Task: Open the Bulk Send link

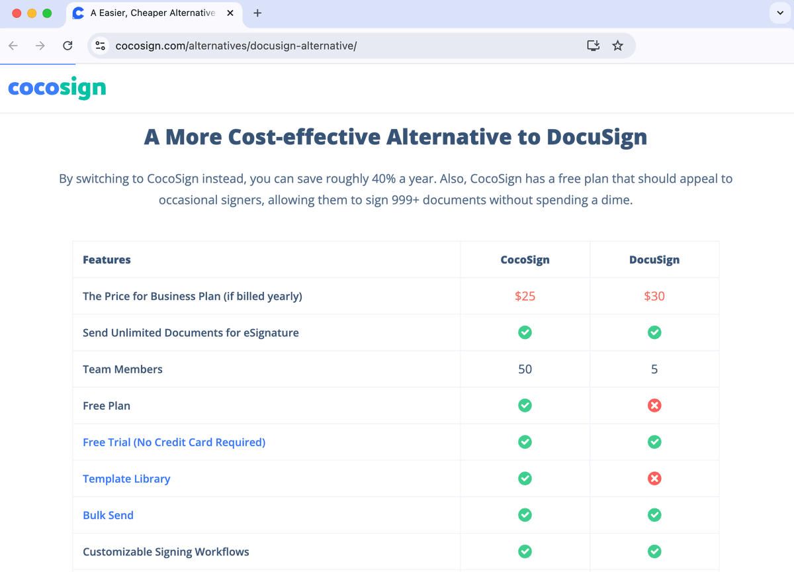Action: point(108,515)
